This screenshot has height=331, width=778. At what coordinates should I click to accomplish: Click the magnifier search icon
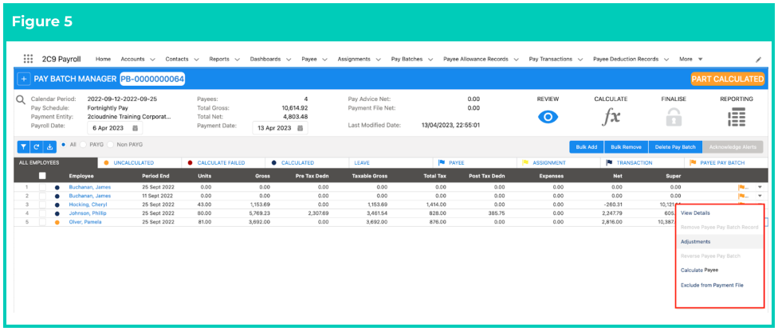click(x=21, y=100)
